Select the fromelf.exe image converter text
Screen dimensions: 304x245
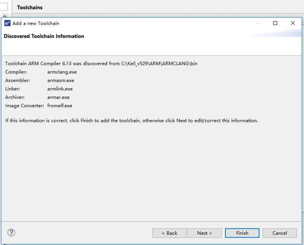(x=60, y=106)
